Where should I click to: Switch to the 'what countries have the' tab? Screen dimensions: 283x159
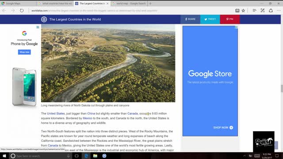click(x=55, y=4)
